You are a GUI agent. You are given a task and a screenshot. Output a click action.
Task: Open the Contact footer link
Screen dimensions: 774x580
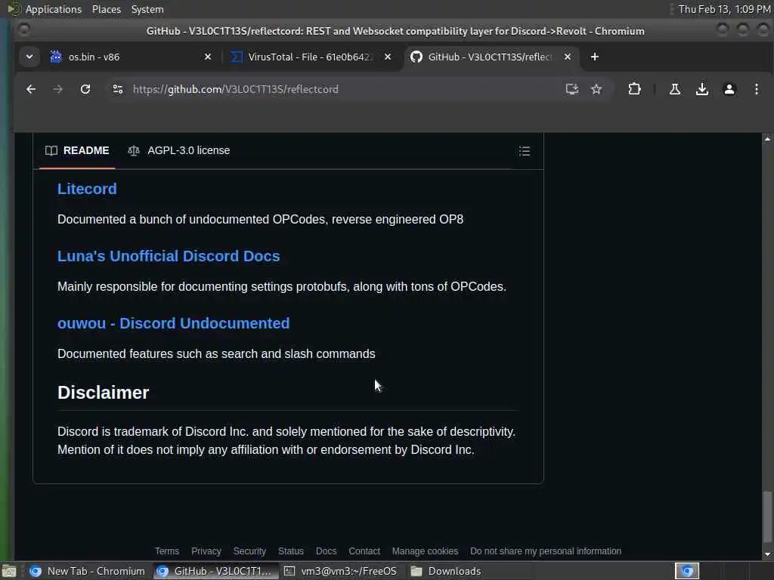[364, 551]
